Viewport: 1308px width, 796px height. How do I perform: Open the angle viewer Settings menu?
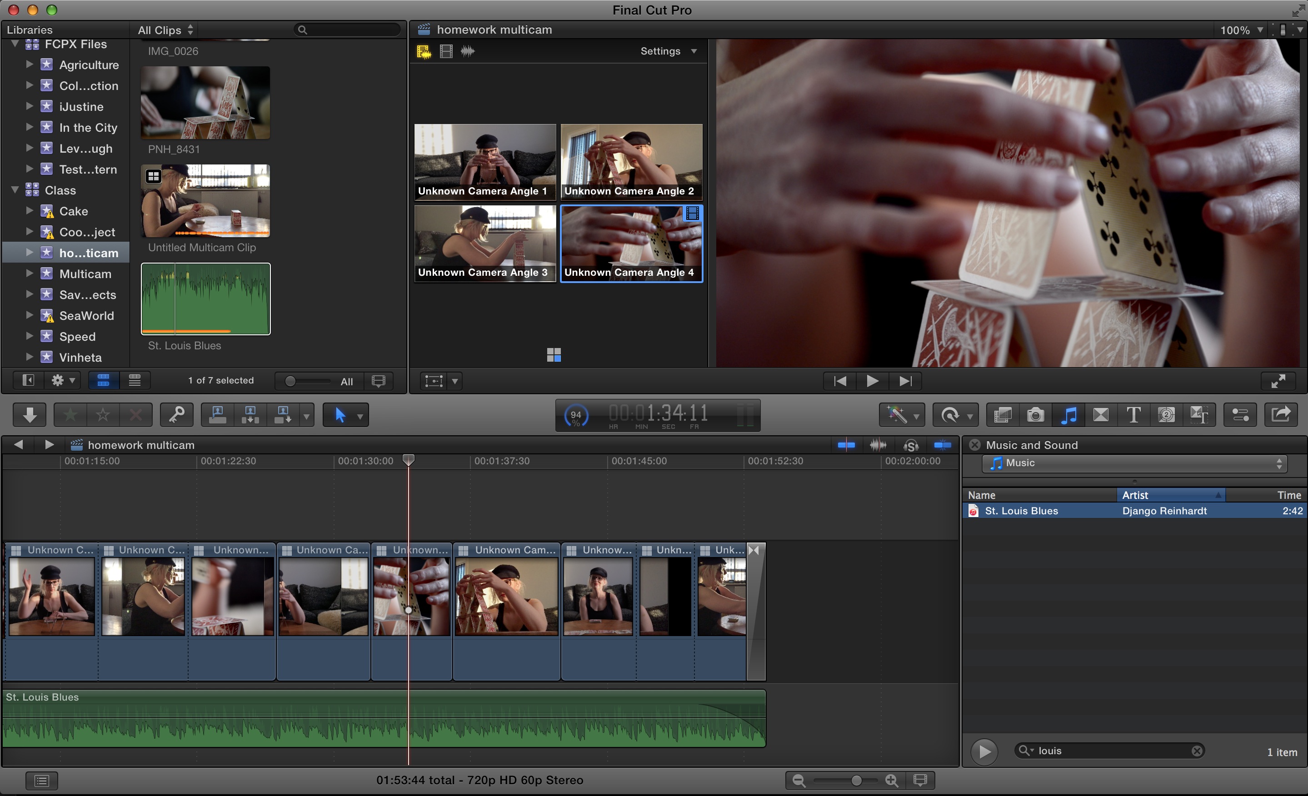(669, 51)
